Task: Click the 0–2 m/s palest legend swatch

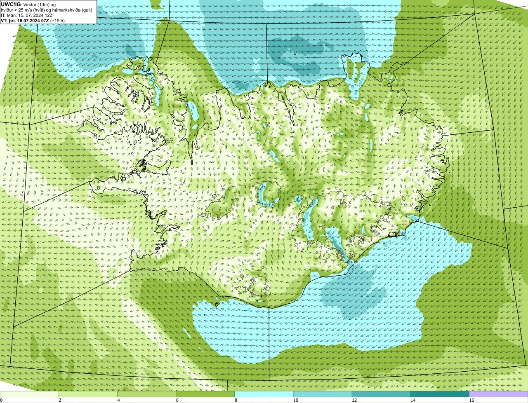Action: (x=30, y=394)
